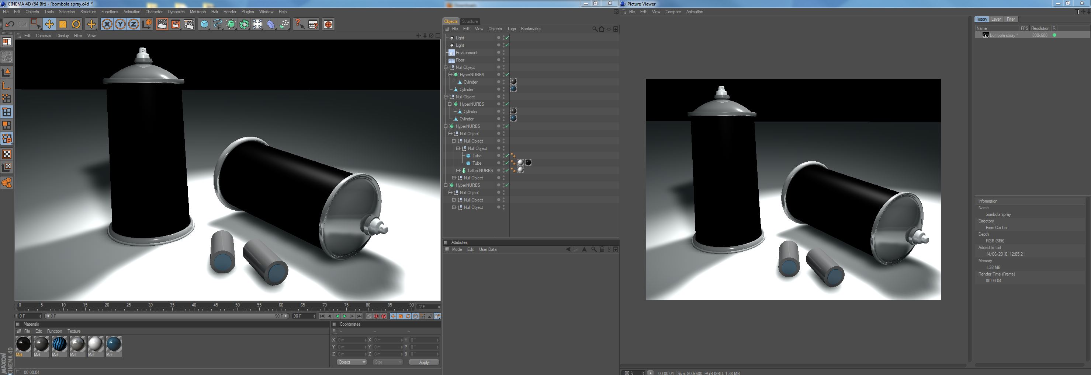Toggle the fourth HyperNURBS enable checkmark
This screenshot has width=1091, height=375.
coord(507,185)
